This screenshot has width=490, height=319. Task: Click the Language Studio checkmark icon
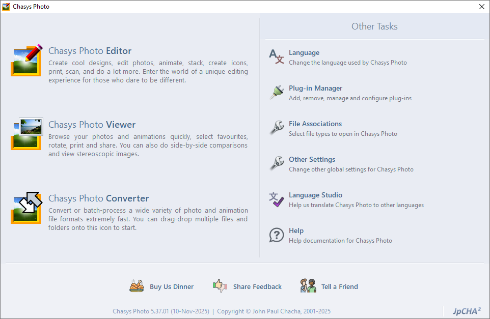coord(277,199)
